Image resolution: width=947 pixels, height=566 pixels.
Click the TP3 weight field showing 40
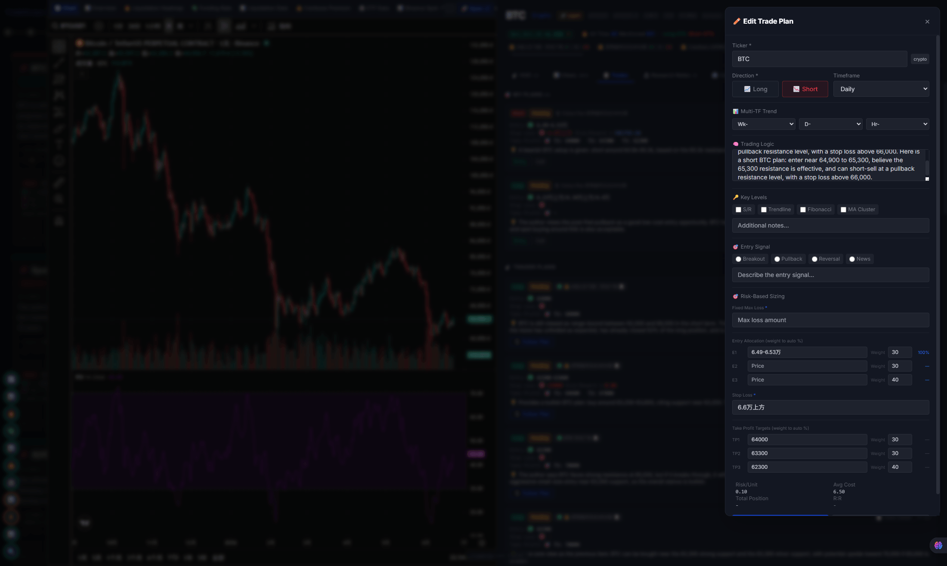pyautogui.click(x=900, y=467)
